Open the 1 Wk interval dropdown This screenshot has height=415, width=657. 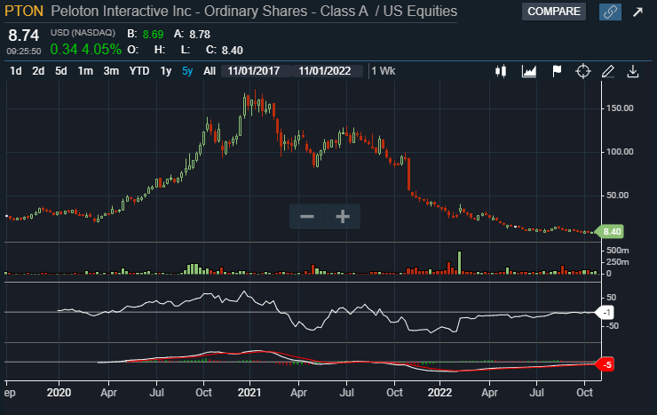point(384,71)
